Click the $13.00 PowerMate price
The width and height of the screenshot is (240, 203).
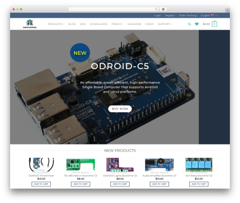click(x=41, y=179)
